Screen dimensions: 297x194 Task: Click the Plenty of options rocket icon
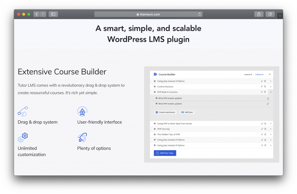coord(82,137)
